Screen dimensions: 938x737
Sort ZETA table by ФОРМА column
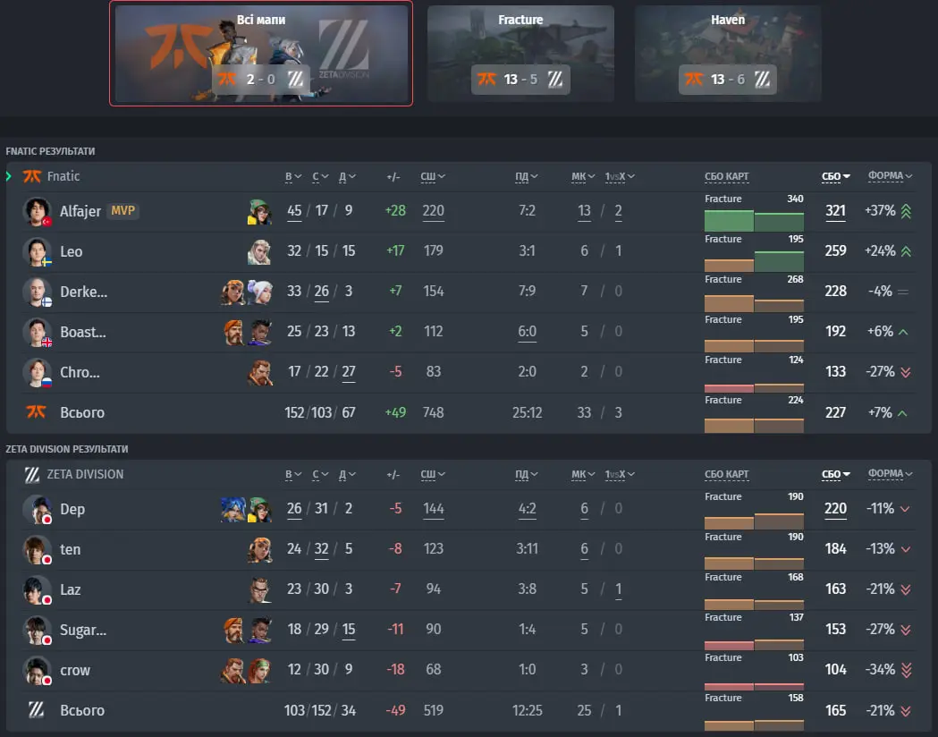click(x=890, y=473)
